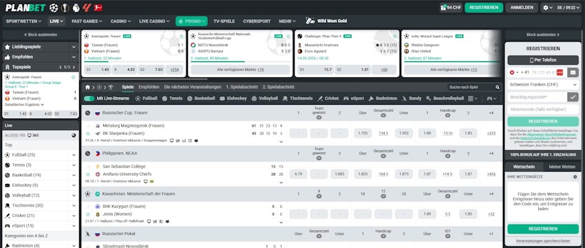585x248 pixels.
Task: Select Per Telefon registration button
Action: [x=543, y=60]
